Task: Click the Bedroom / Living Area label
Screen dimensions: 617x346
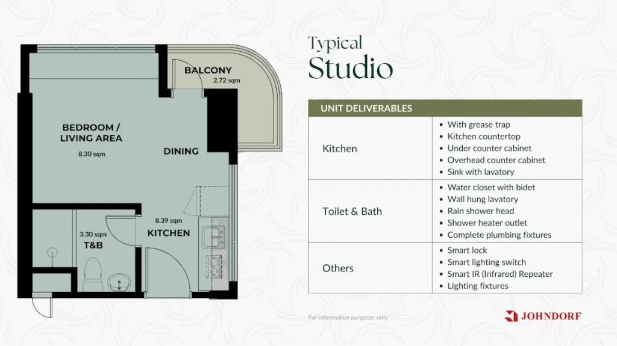Action: (91, 133)
